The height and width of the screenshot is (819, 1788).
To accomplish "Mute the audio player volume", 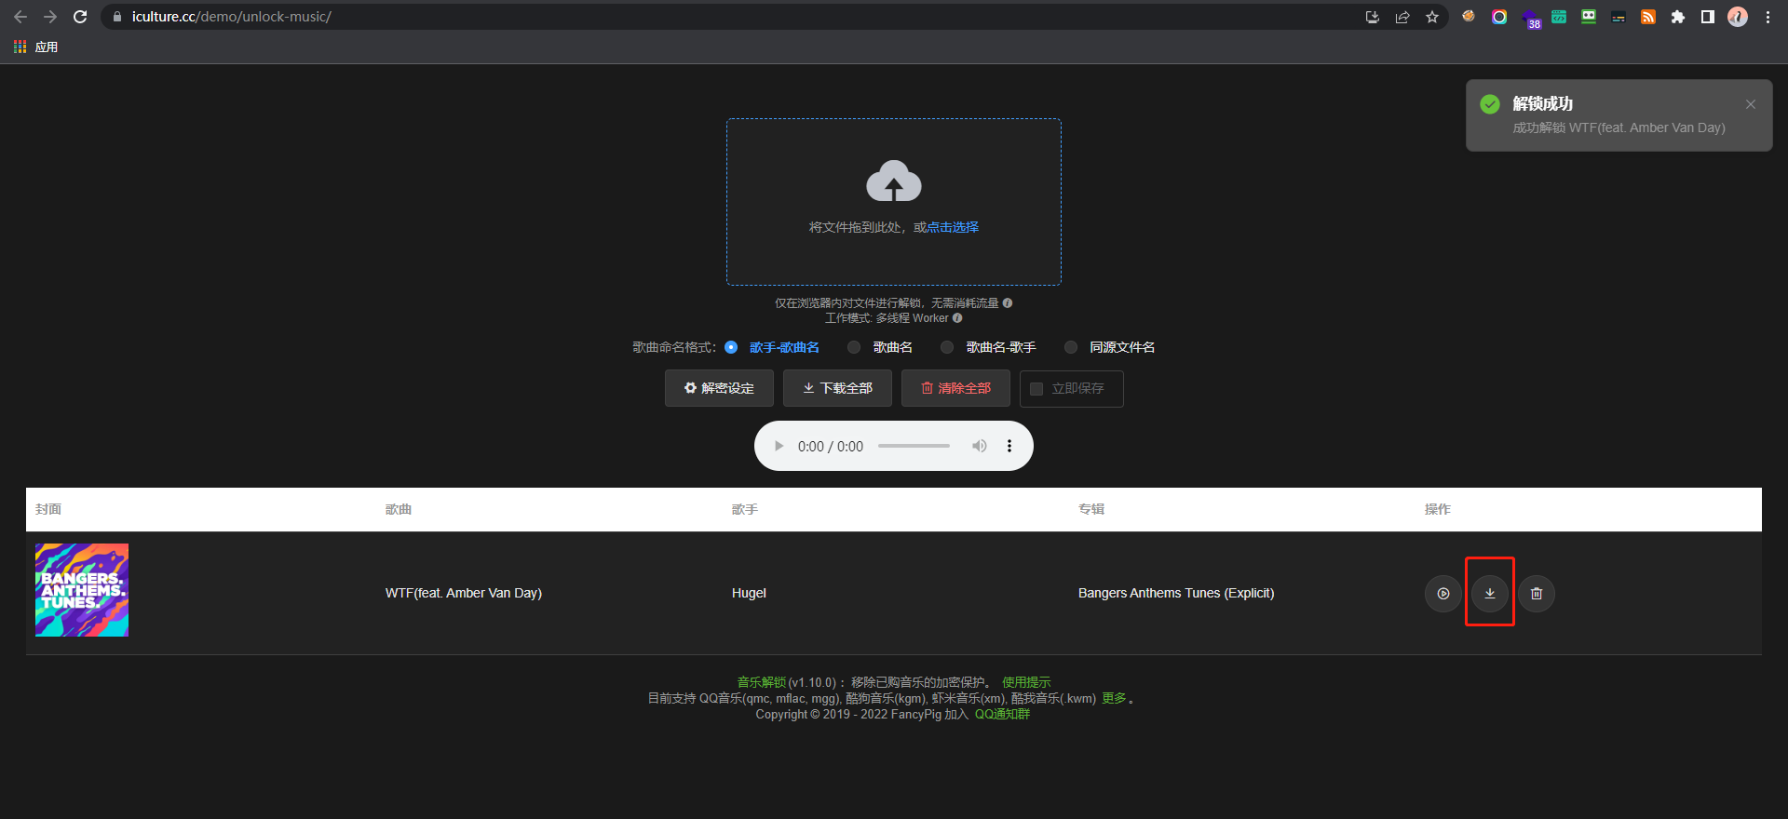I will [980, 446].
